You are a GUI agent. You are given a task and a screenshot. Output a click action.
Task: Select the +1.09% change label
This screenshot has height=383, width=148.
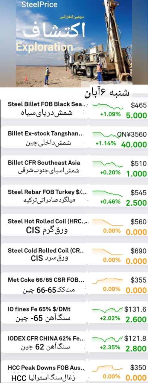110,114
